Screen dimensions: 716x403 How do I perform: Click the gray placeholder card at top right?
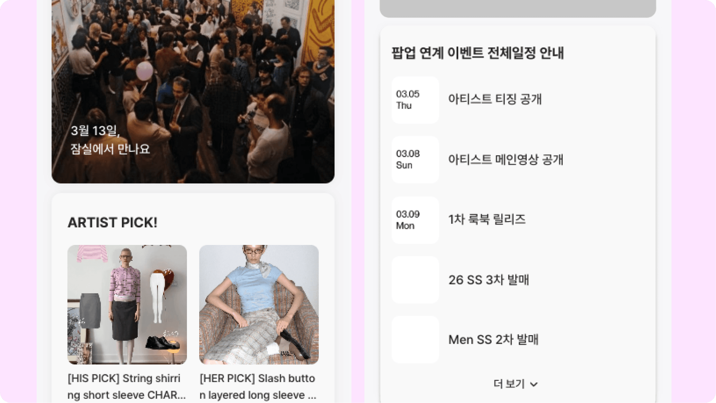coord(518,8)
